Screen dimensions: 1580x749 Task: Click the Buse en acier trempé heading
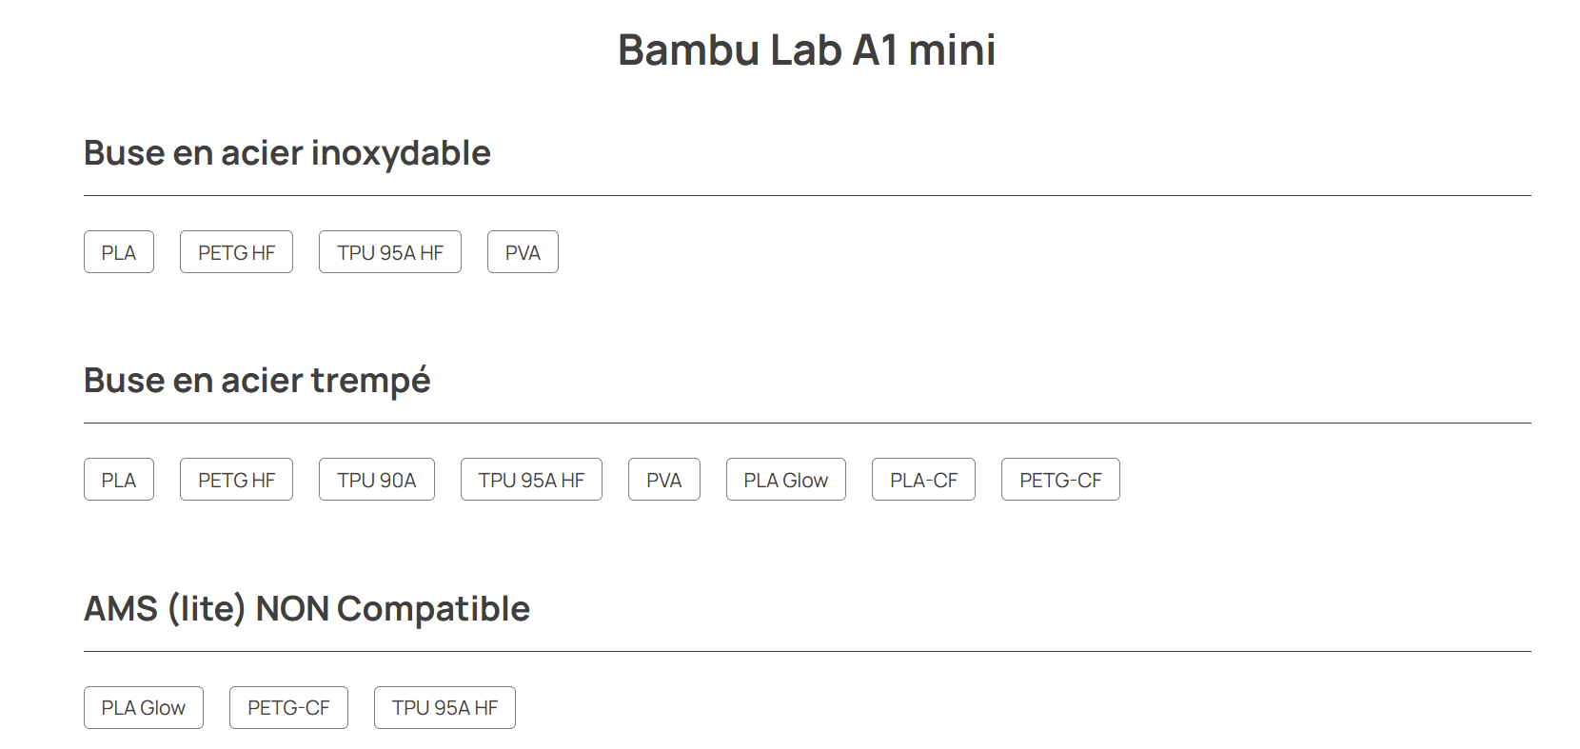[x=257, y=381]
